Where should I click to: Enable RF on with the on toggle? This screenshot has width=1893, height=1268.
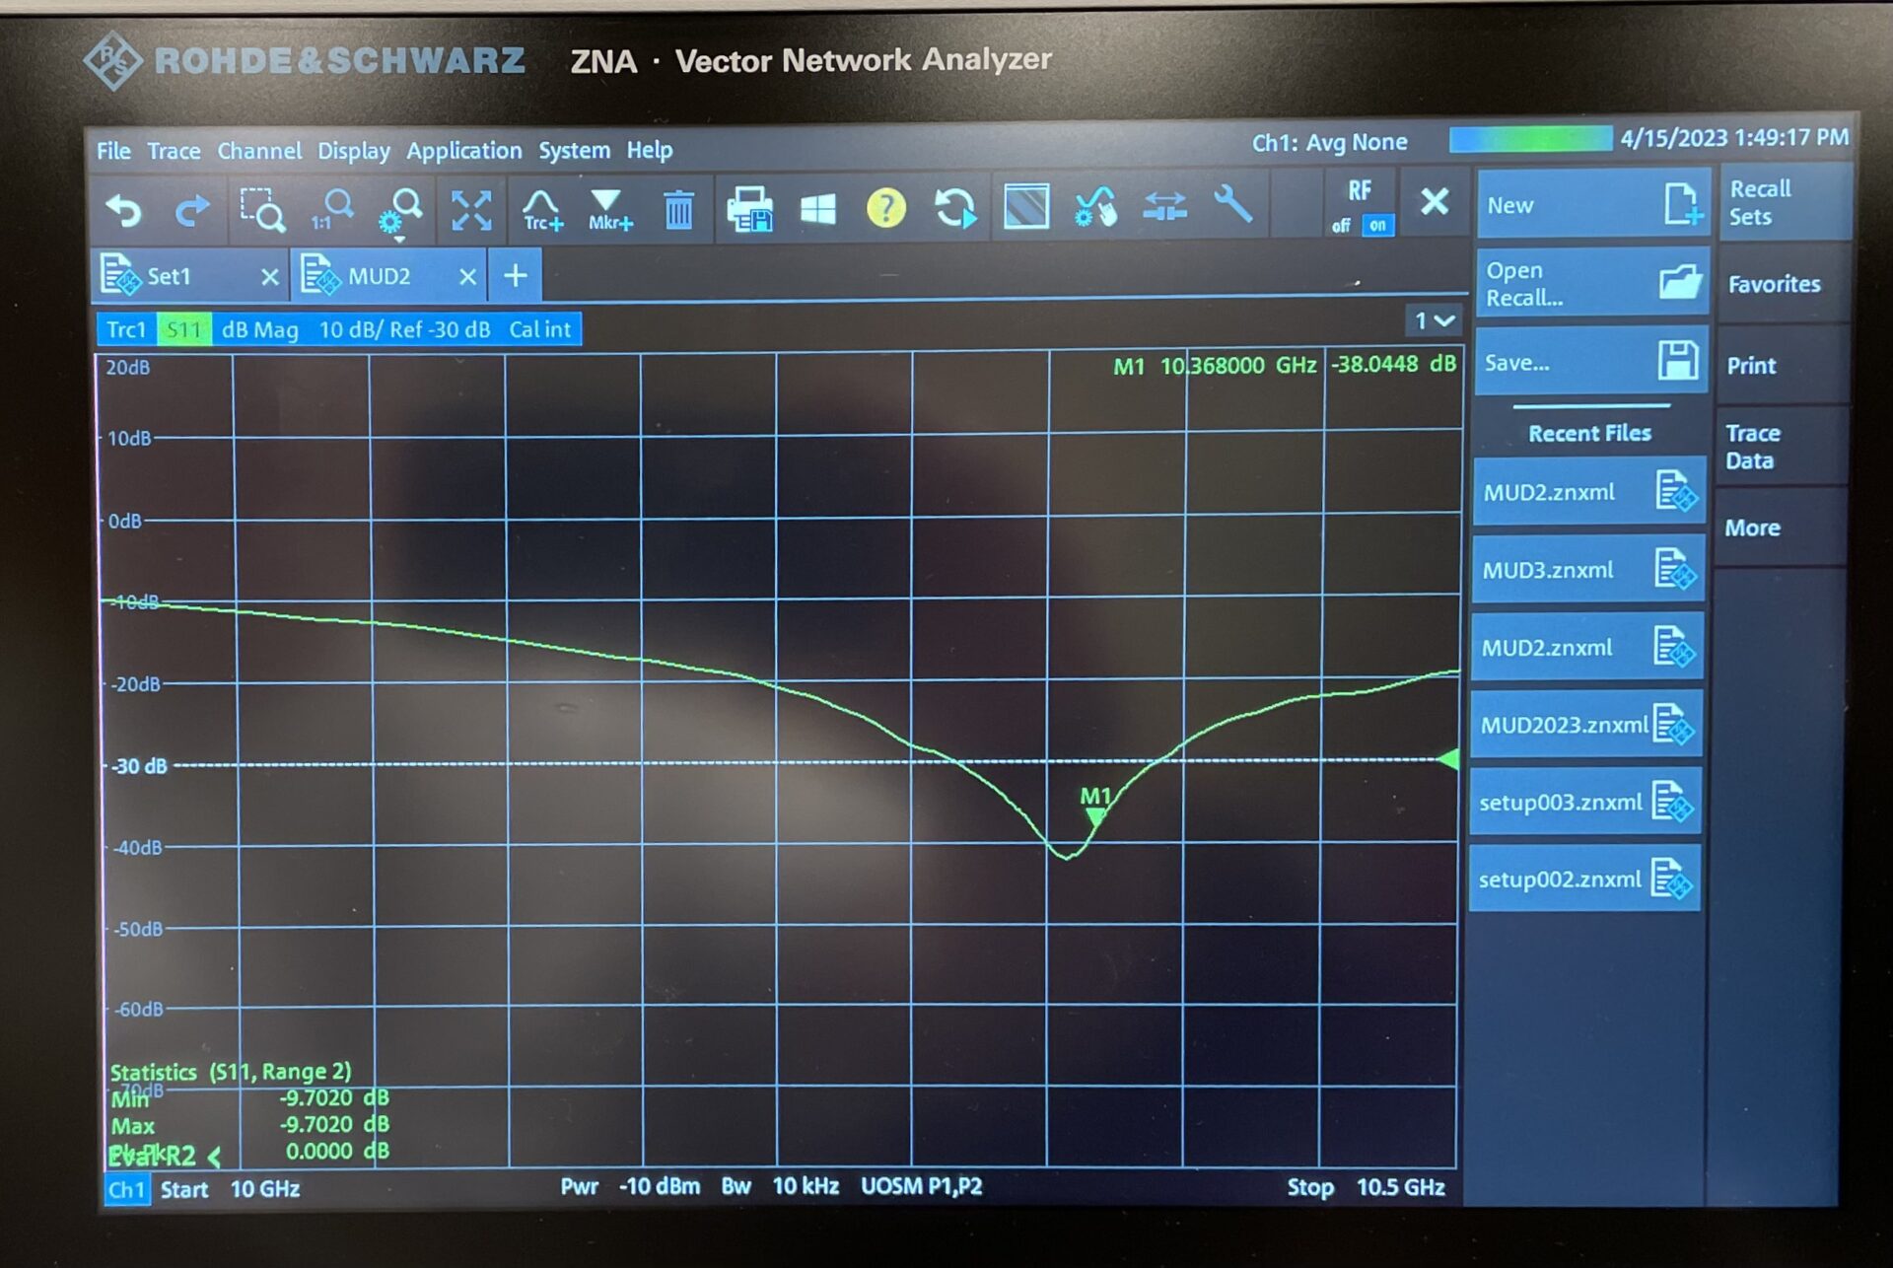click(1376, 226)
